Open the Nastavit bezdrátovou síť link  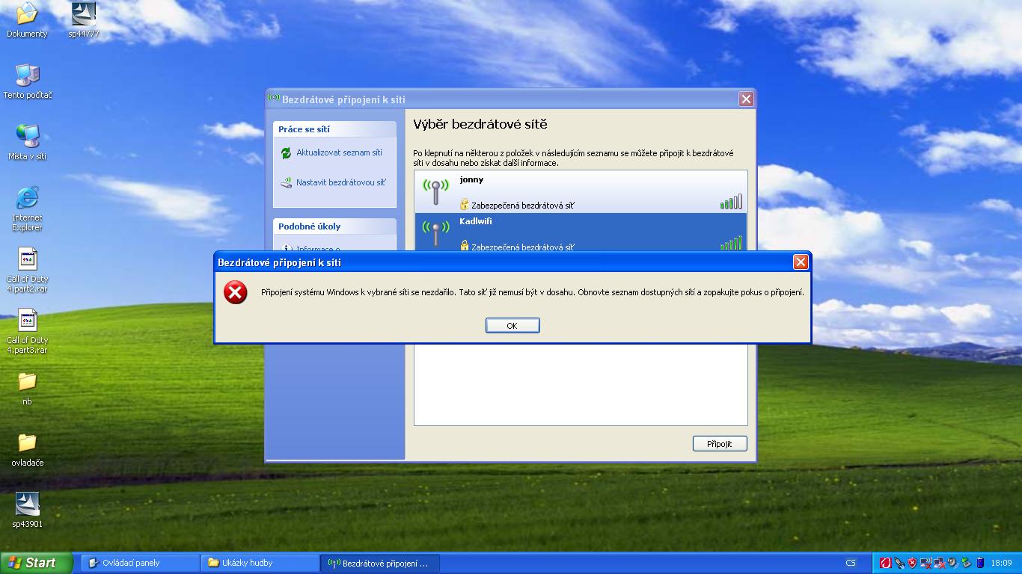pyautogui.click(x=341, y=182)
